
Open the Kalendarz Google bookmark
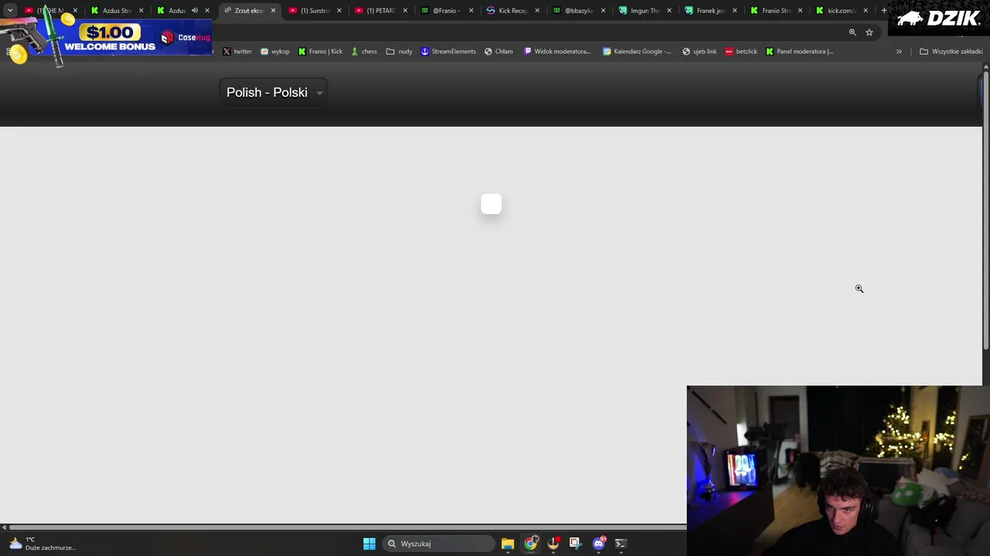(637, 52)
